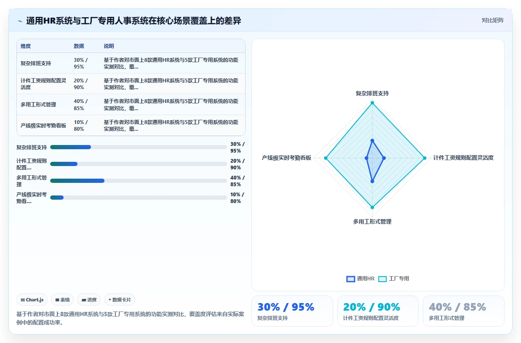Open the 20% / 90% stat card
The image size is (521, 343).
378,311
